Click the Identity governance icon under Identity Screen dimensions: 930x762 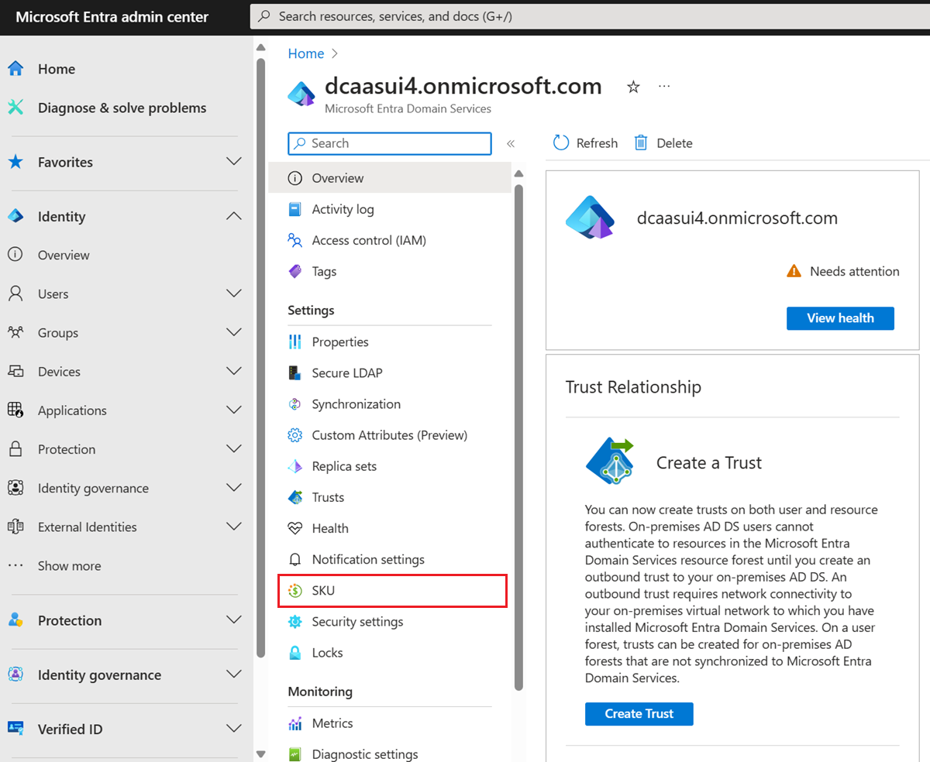[x=15, y=488]
